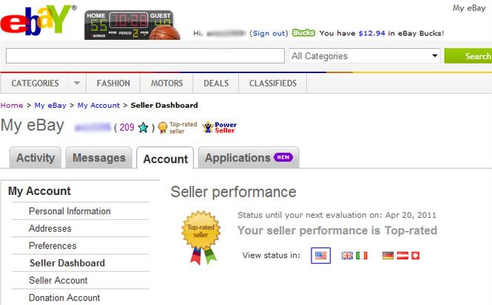Select Seller Dashboard in the sidebar
The height and width of the screenshot is (305, 492).
(x=67, y=263)
